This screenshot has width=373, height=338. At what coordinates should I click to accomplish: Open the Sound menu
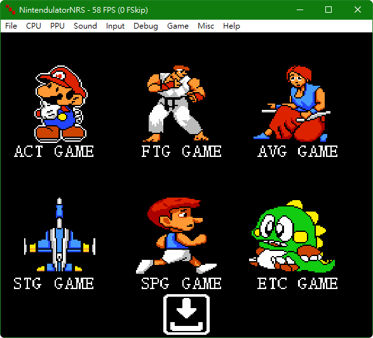tap(85, 25)
